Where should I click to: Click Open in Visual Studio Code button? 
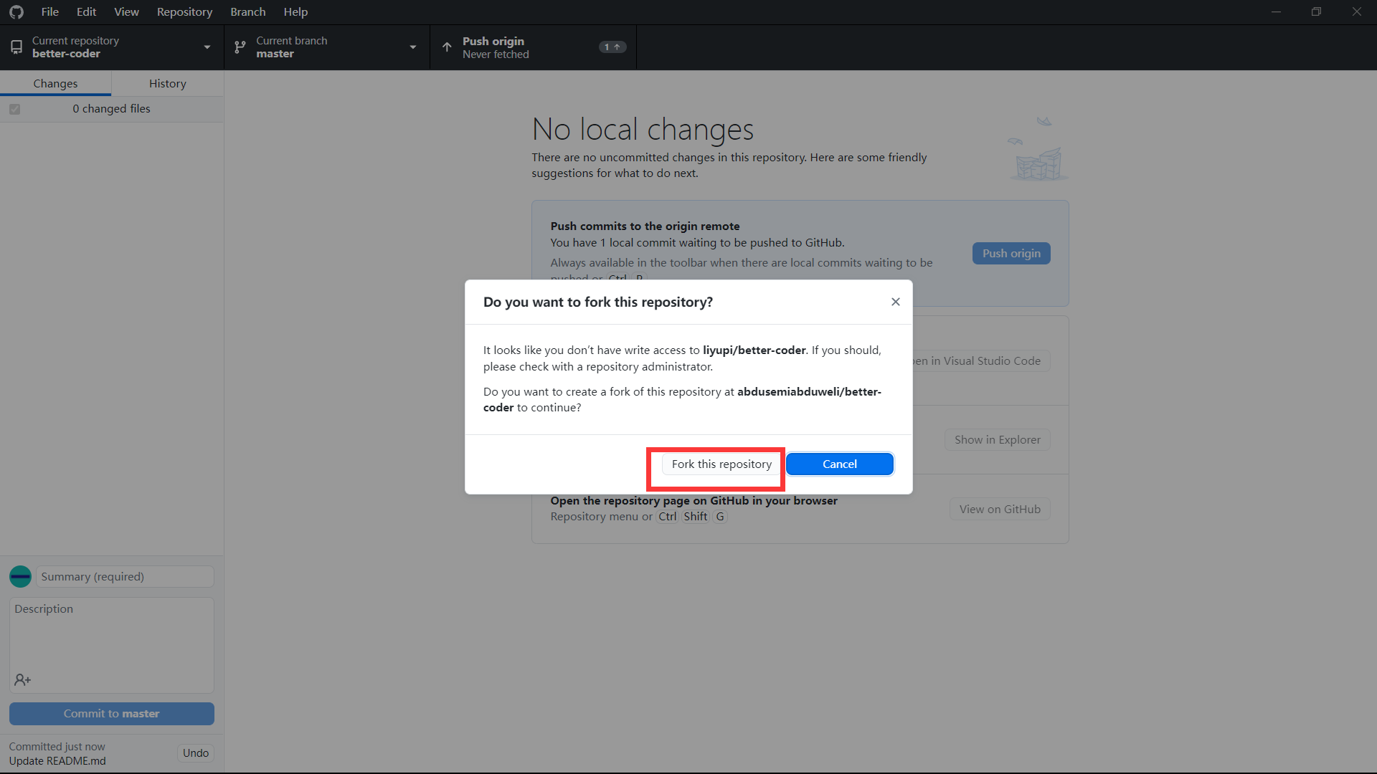tap(981, 360)
